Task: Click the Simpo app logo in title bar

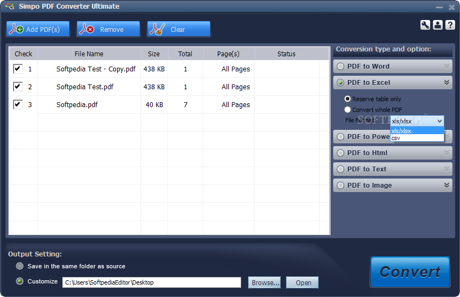Action: coord(10,6)
